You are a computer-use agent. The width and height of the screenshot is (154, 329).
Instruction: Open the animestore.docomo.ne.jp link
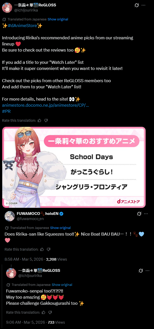coord(45,105)
